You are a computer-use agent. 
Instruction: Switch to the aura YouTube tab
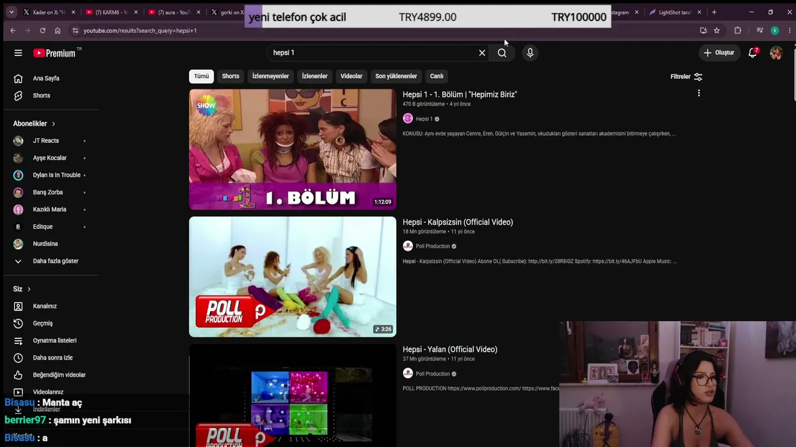[174, 12]
